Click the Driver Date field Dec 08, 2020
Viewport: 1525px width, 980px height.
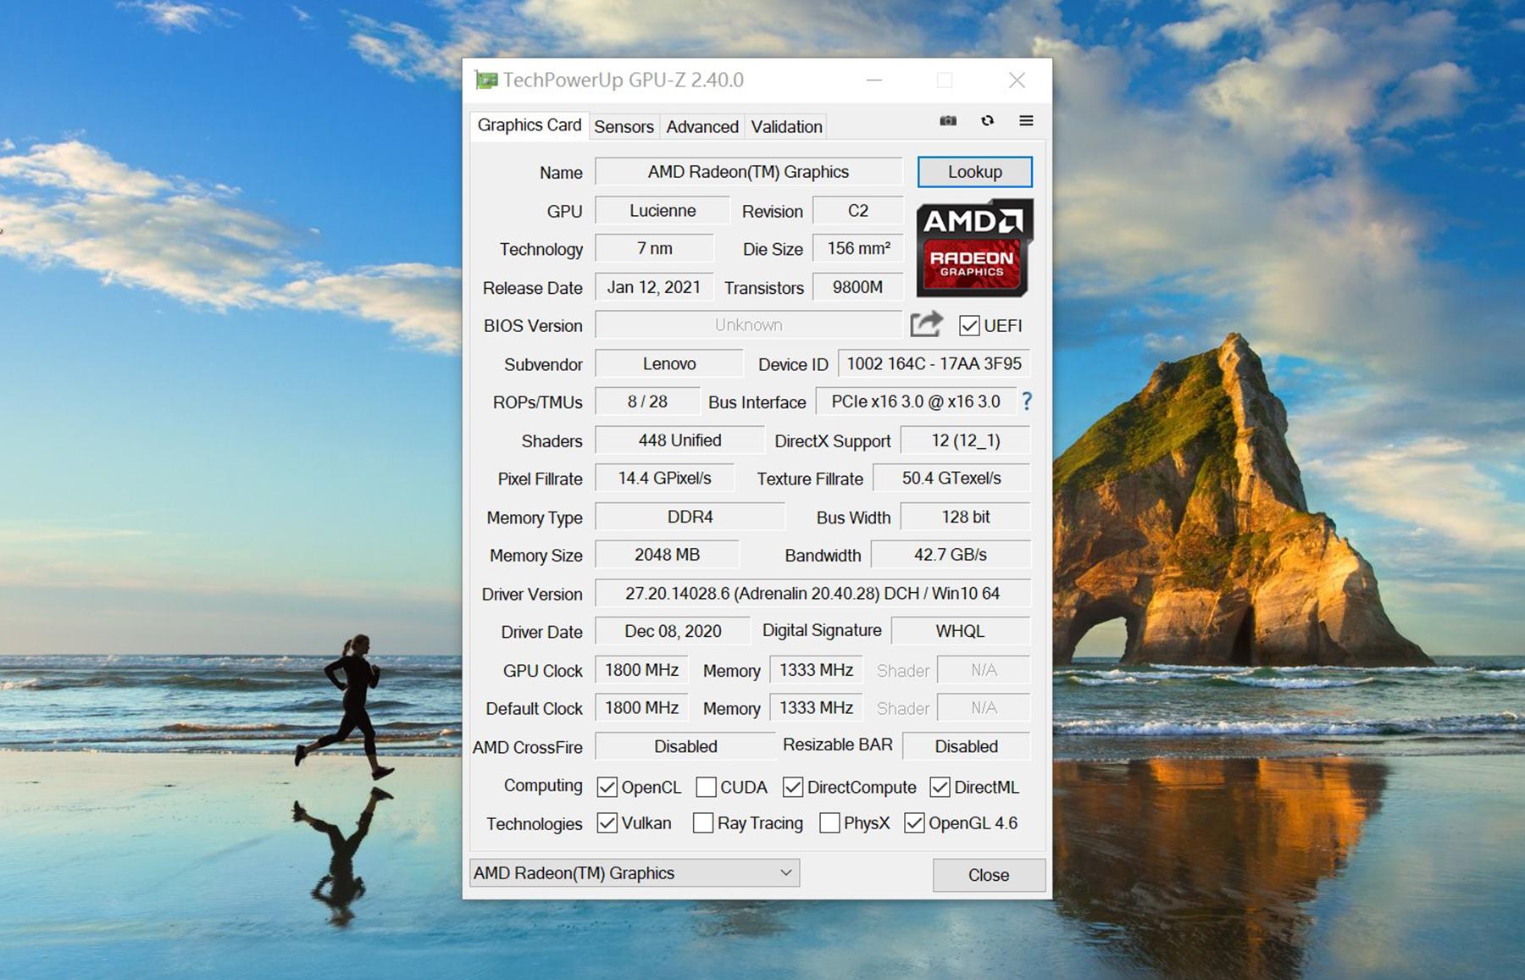[x=673, y=631]
